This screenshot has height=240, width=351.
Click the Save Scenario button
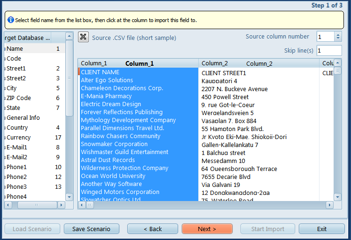[x=91, y=229]
